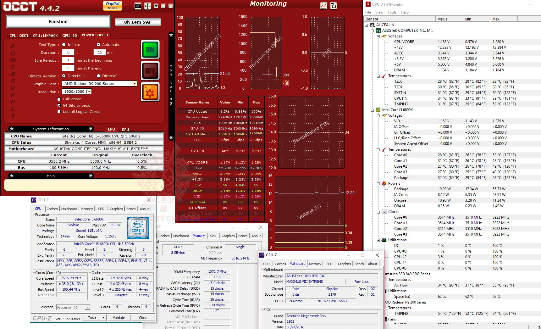Image resolution: width=541 pixels, height=329 pixels.
Task: Click the Monitoring stacked-windows icon
Action: tap(333, 6)
